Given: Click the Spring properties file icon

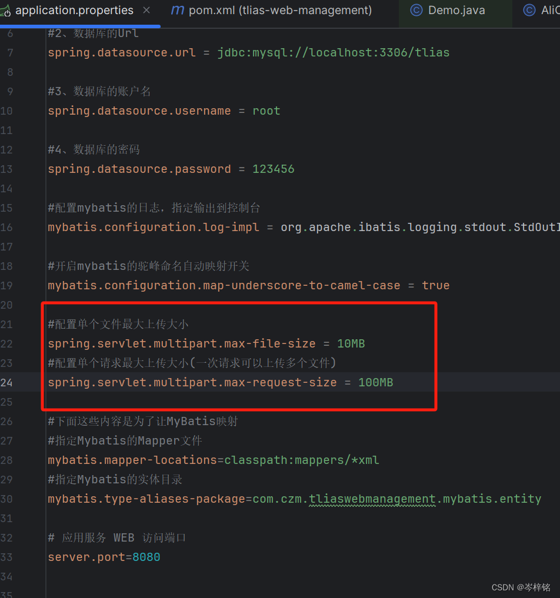Looking at the screenshot, I should click(x=5, y=11).
